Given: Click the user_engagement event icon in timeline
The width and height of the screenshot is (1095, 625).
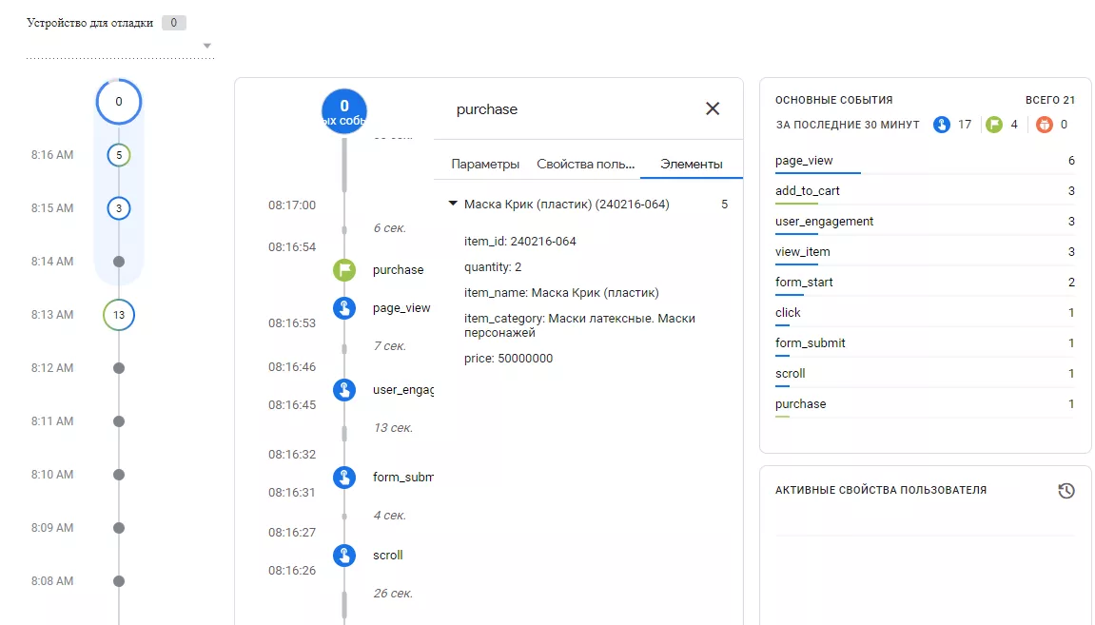Looking at the screenshot, I should click(x=344, y=390).
